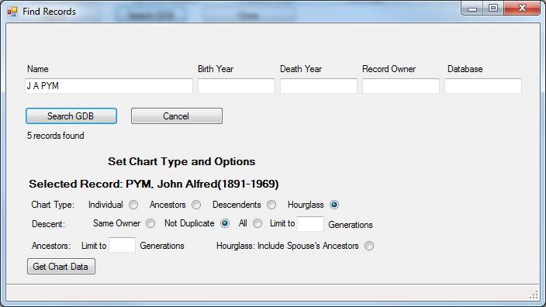This screenshot has height=307, width=546.
Task: Click into the Birth Year field
Action: pyautogui.click(x=237, y=86)
